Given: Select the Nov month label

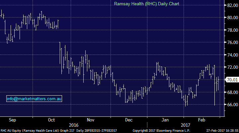Looking at the screenshot, I should tap(91, 120).
